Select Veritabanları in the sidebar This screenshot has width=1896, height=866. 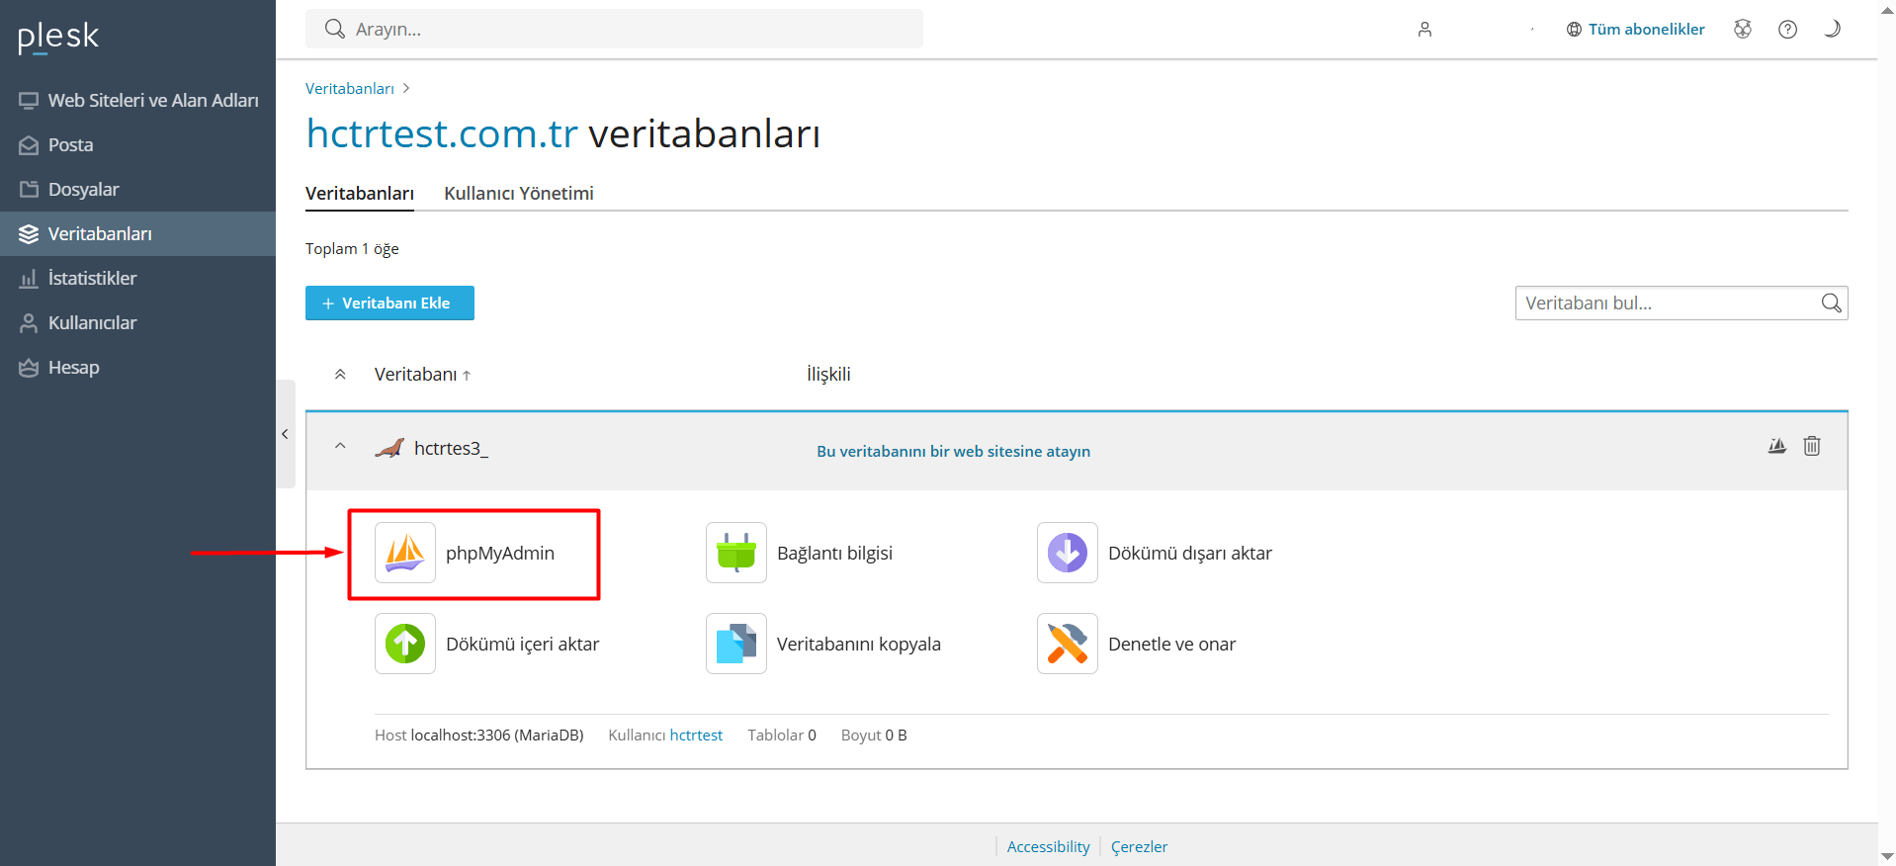pyautogui.click(x=138, y=233)
